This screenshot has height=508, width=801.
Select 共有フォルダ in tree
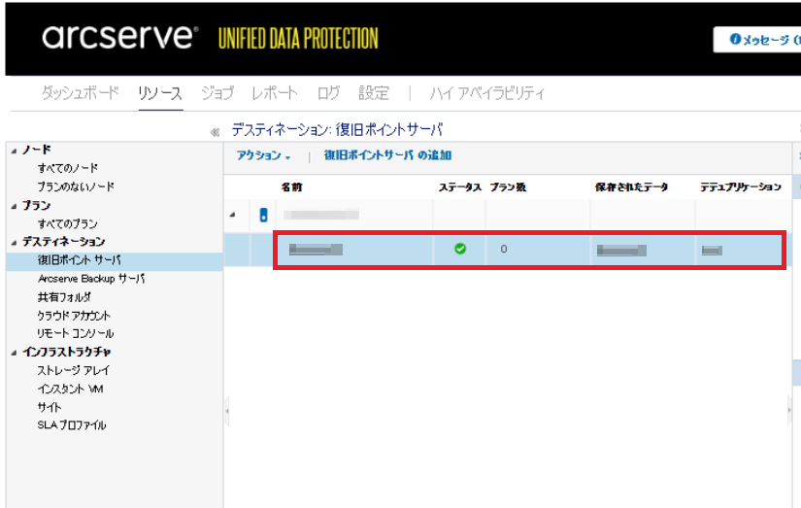pyautogui.click(x=64, y=297)
